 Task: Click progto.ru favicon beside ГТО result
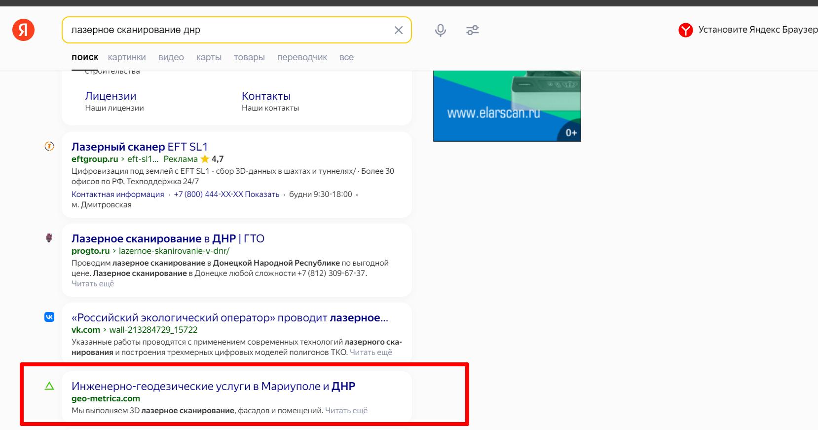[49, 238]
